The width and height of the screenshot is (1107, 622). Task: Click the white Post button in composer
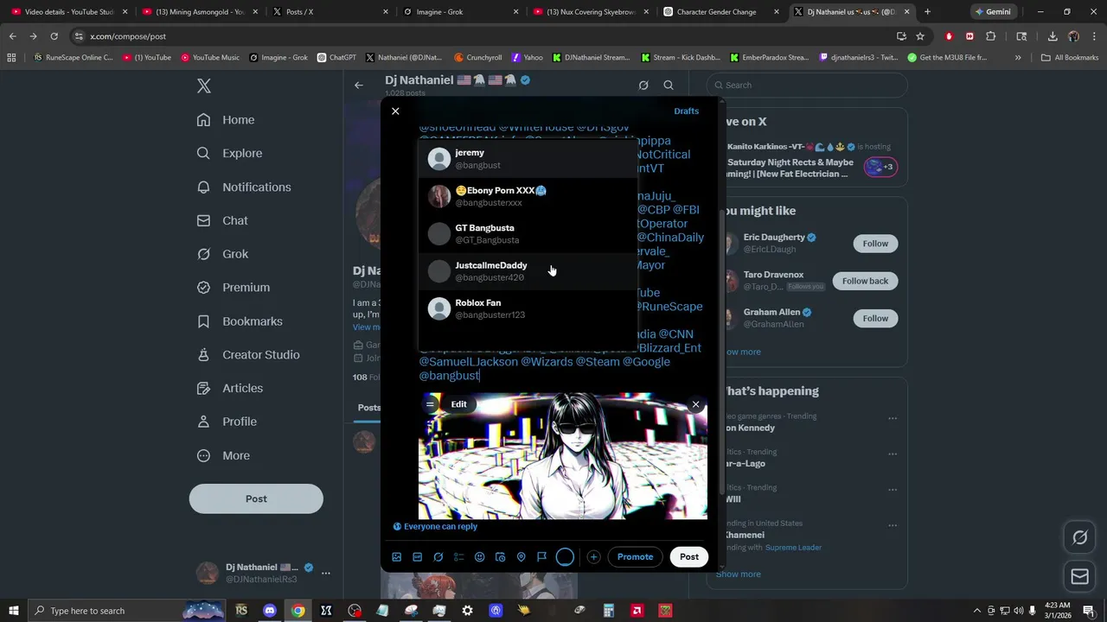tap(689, 557)
